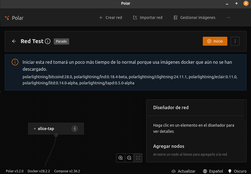
Task: Click the Polar logo icon
Action: point(7,18)
